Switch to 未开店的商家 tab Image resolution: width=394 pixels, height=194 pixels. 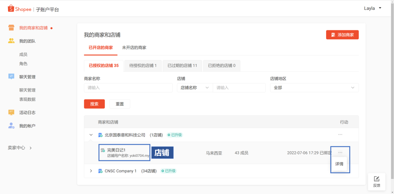click(134, 48)
